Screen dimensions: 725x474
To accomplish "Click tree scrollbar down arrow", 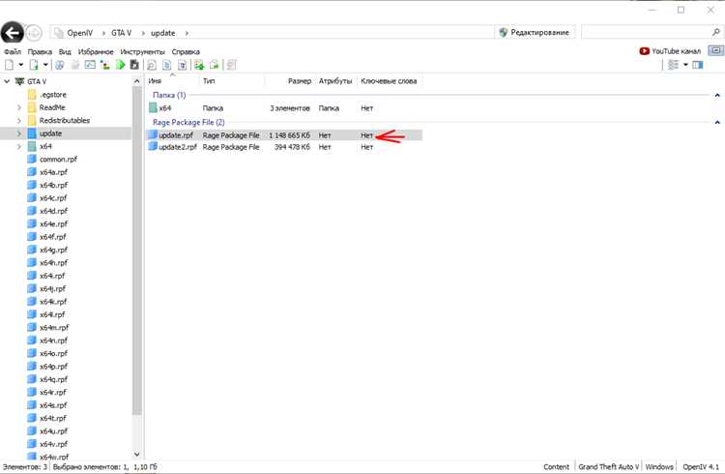I will coord(136,455).
